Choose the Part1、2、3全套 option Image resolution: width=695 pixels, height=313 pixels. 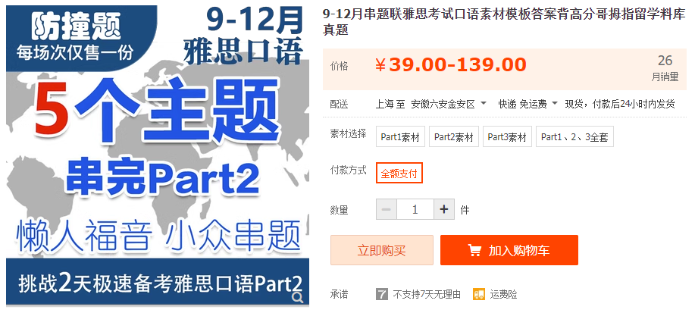574,137
